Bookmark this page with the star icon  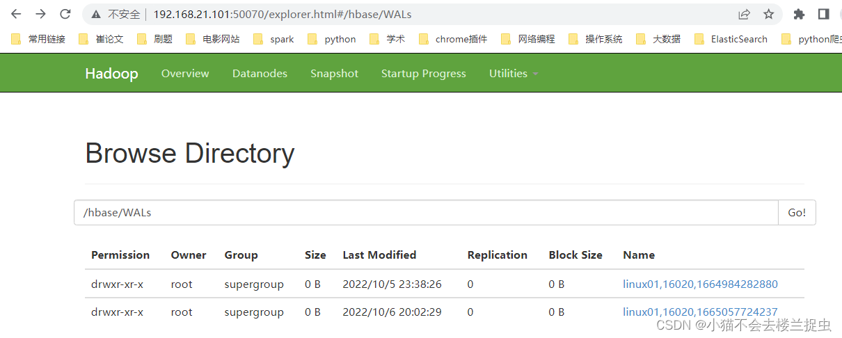pyautogui.click(x=768, y=14)
